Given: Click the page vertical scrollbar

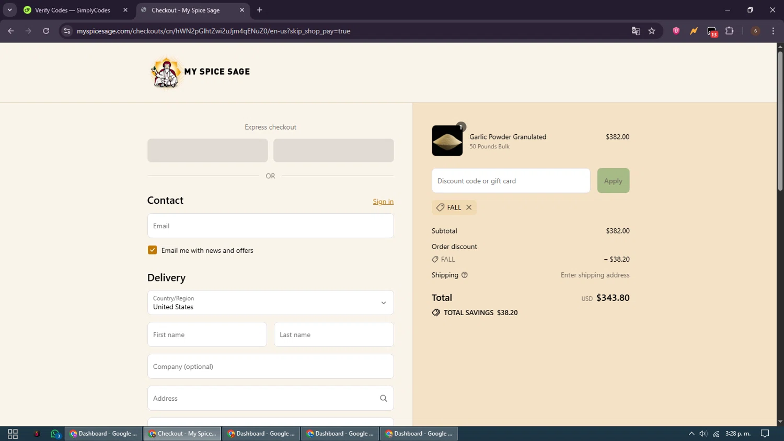Looking at the screenshot, I should point(780,120).
